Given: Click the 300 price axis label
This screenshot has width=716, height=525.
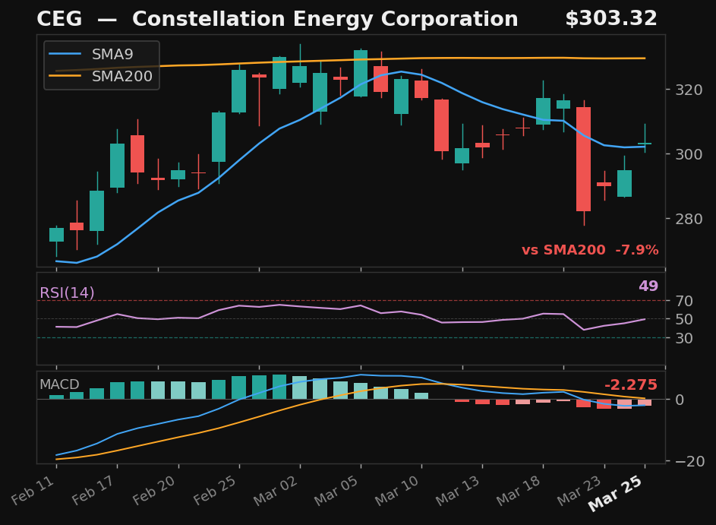Looking at the screenshot, I should click(x=689, y=154).
